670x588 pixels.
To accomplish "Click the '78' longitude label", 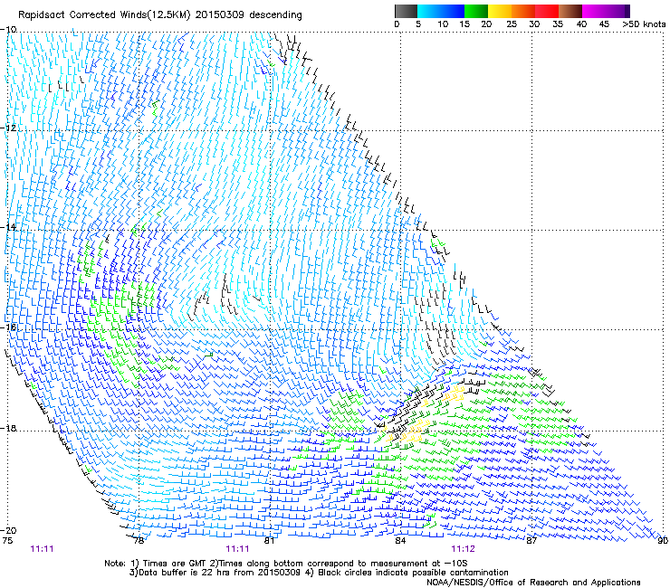I will click(x=139, y=540).
